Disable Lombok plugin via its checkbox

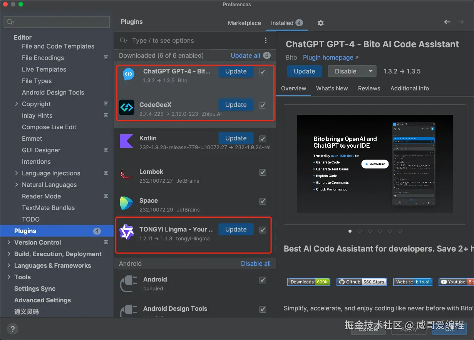tap(263, 172)
